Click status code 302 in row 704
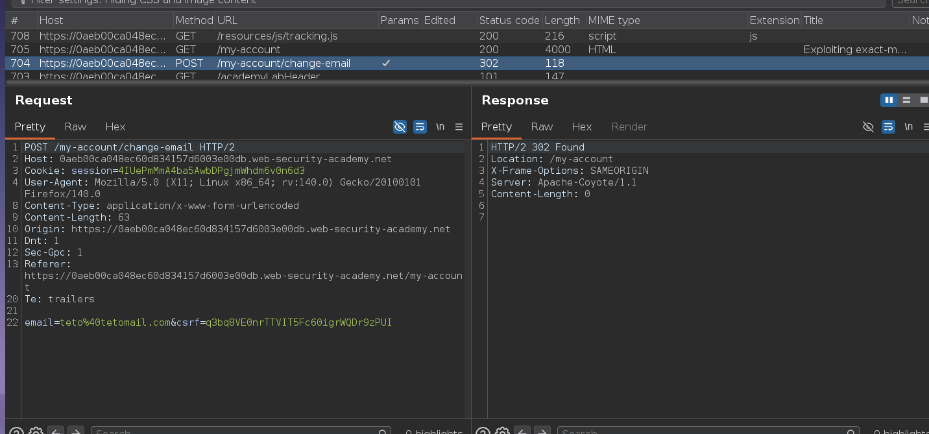Image resolution: width=929 pixels, height=434 pixels. (489, 63)
